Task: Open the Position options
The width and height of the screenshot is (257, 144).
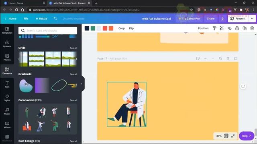Action: pos(203,28)
